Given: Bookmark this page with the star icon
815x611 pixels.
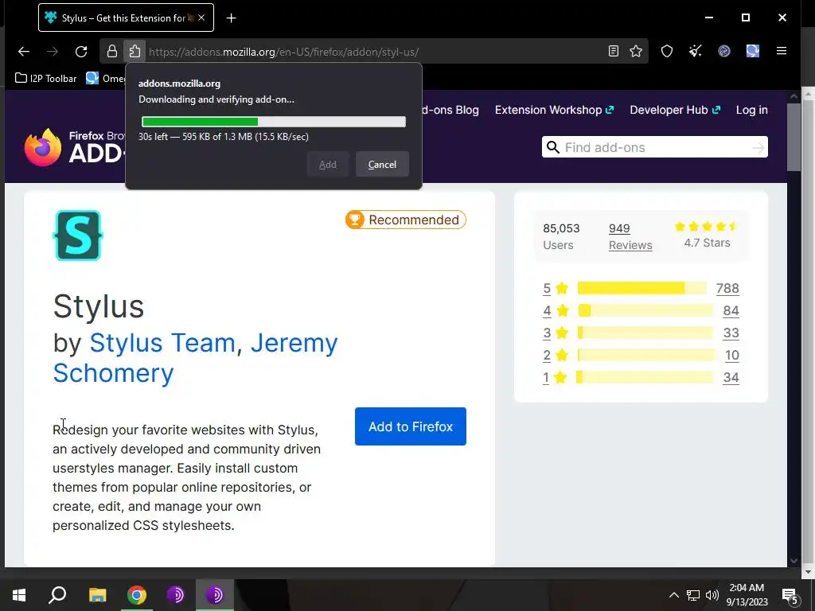Looking at the screenshot, I should coord(636,51).
